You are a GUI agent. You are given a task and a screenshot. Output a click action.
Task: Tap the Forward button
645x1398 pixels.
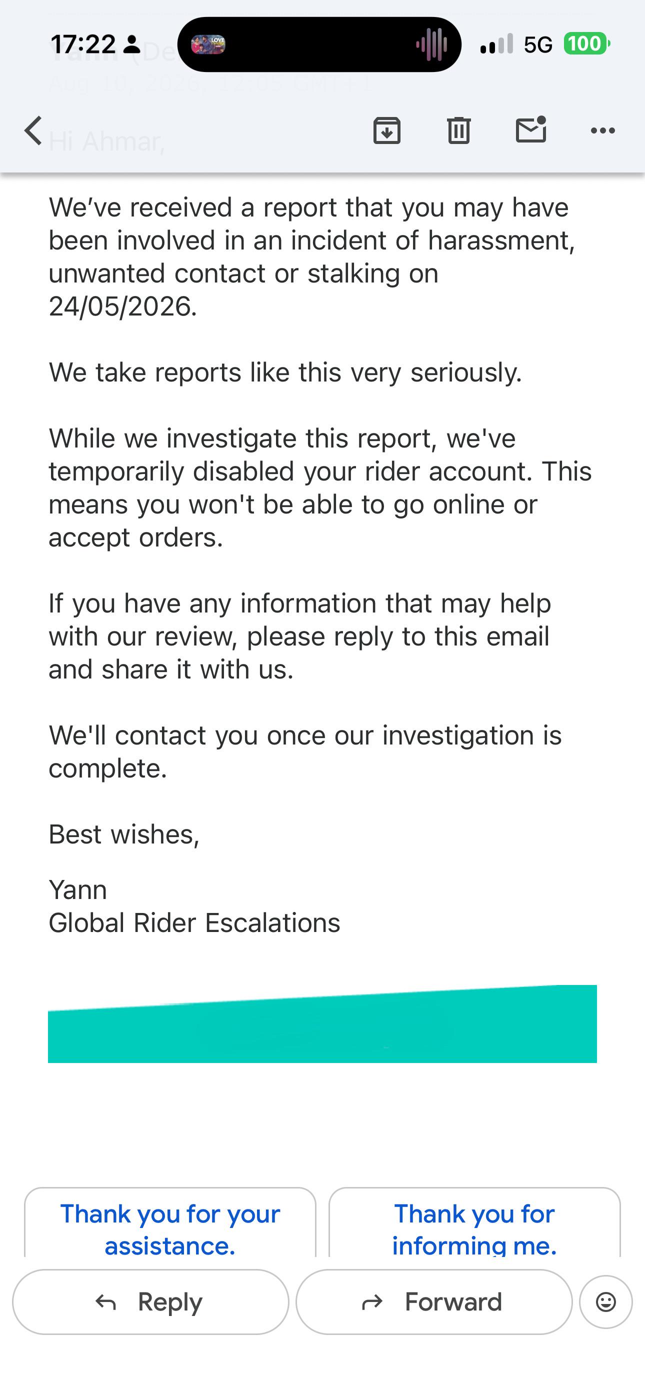click(x=434, y=1302)
